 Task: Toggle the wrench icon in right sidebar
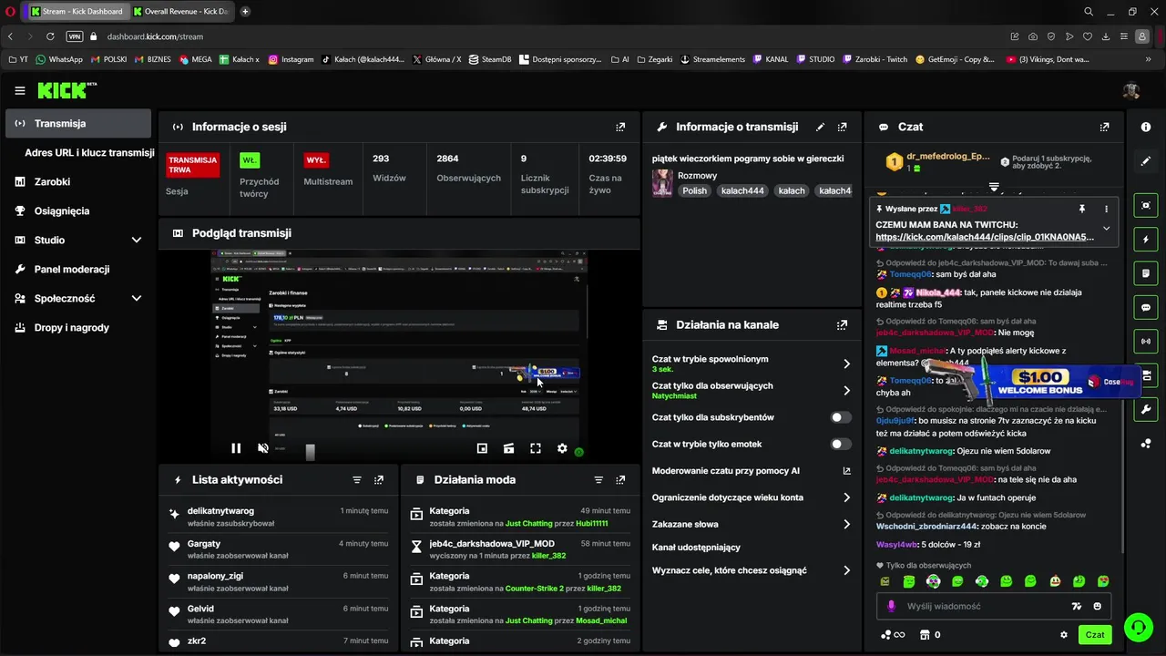(x=1146, y=410)
